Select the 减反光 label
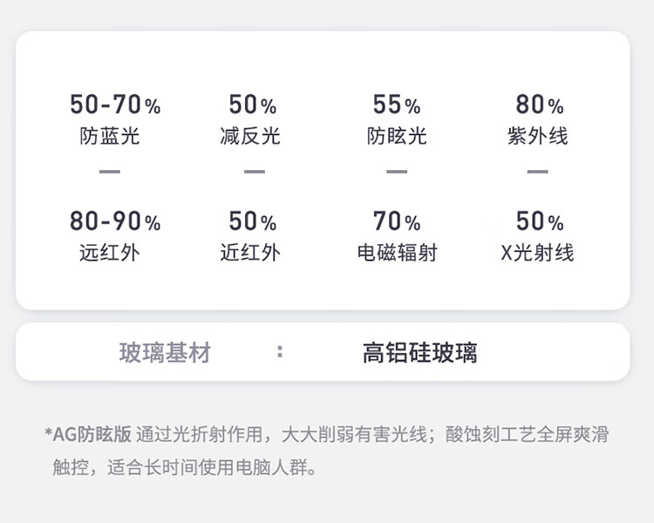The width and height of the screenshot is (654, 523). click(250, 137)
